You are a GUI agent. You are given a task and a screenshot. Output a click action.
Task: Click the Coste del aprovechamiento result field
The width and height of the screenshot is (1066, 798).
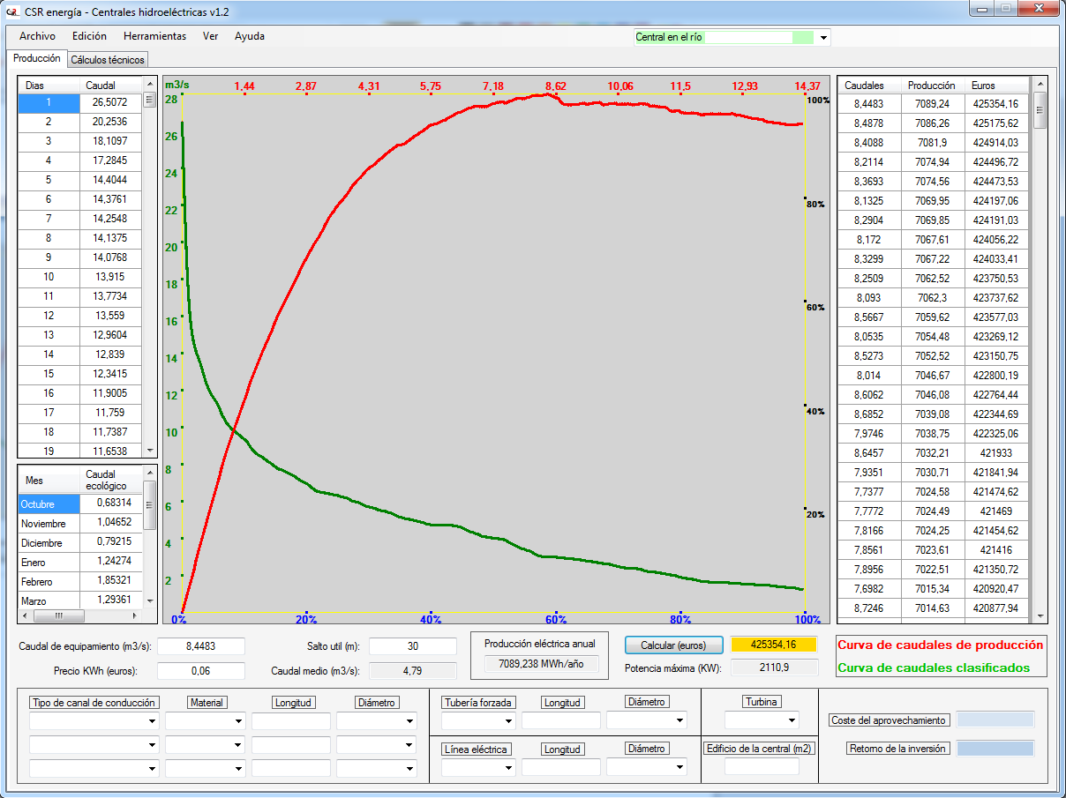pyautogui.click(x=995, y=720)
